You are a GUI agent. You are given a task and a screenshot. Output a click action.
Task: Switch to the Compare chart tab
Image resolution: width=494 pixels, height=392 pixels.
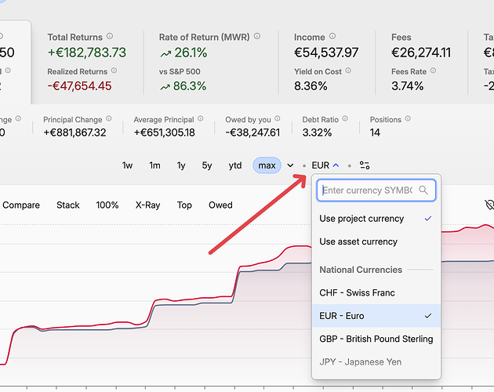pyautogui.click(x=21, y=205)
